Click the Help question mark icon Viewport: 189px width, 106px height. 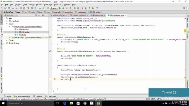[x=97, y=8]
